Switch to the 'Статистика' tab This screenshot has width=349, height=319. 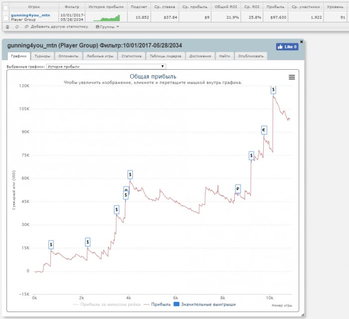(132, 56)
